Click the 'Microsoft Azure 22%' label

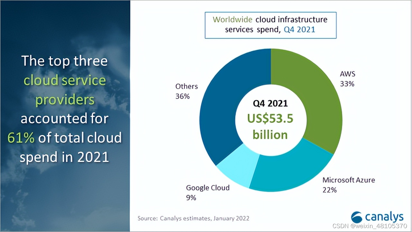coord(349,185)
